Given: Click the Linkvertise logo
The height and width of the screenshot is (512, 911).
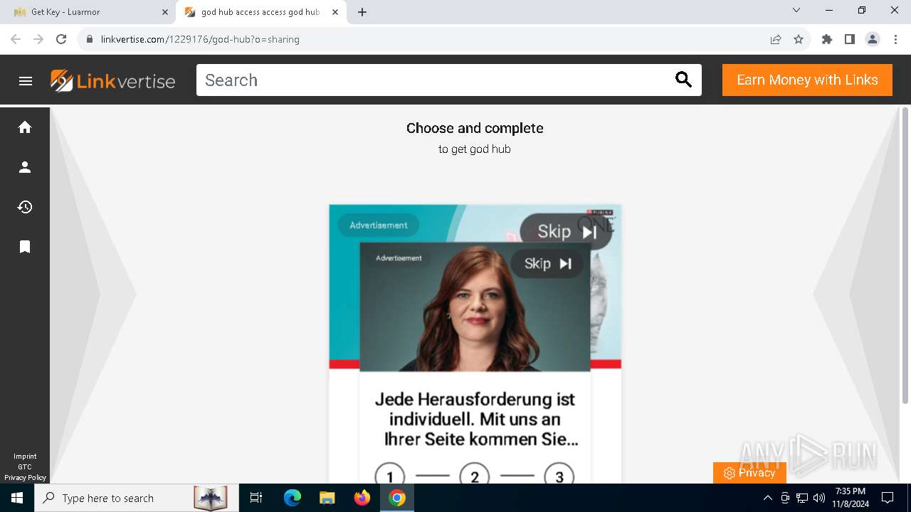Looking at the screenshot, I should pyautogui.click(x=113, y=81).
